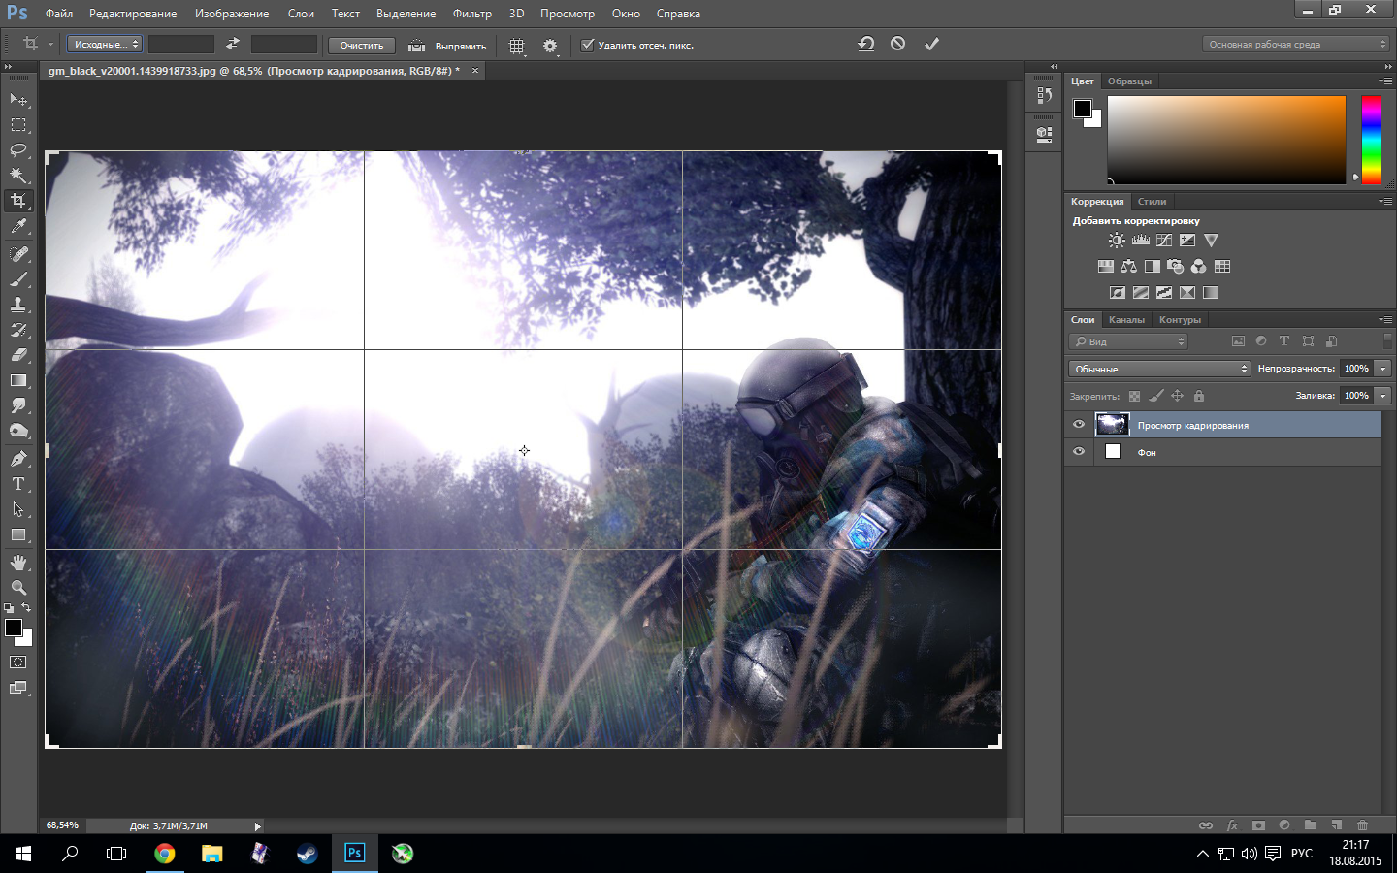Expand the status bar info arrow
The width and height of the screenshot is (1397, 873).
[257, 826]
